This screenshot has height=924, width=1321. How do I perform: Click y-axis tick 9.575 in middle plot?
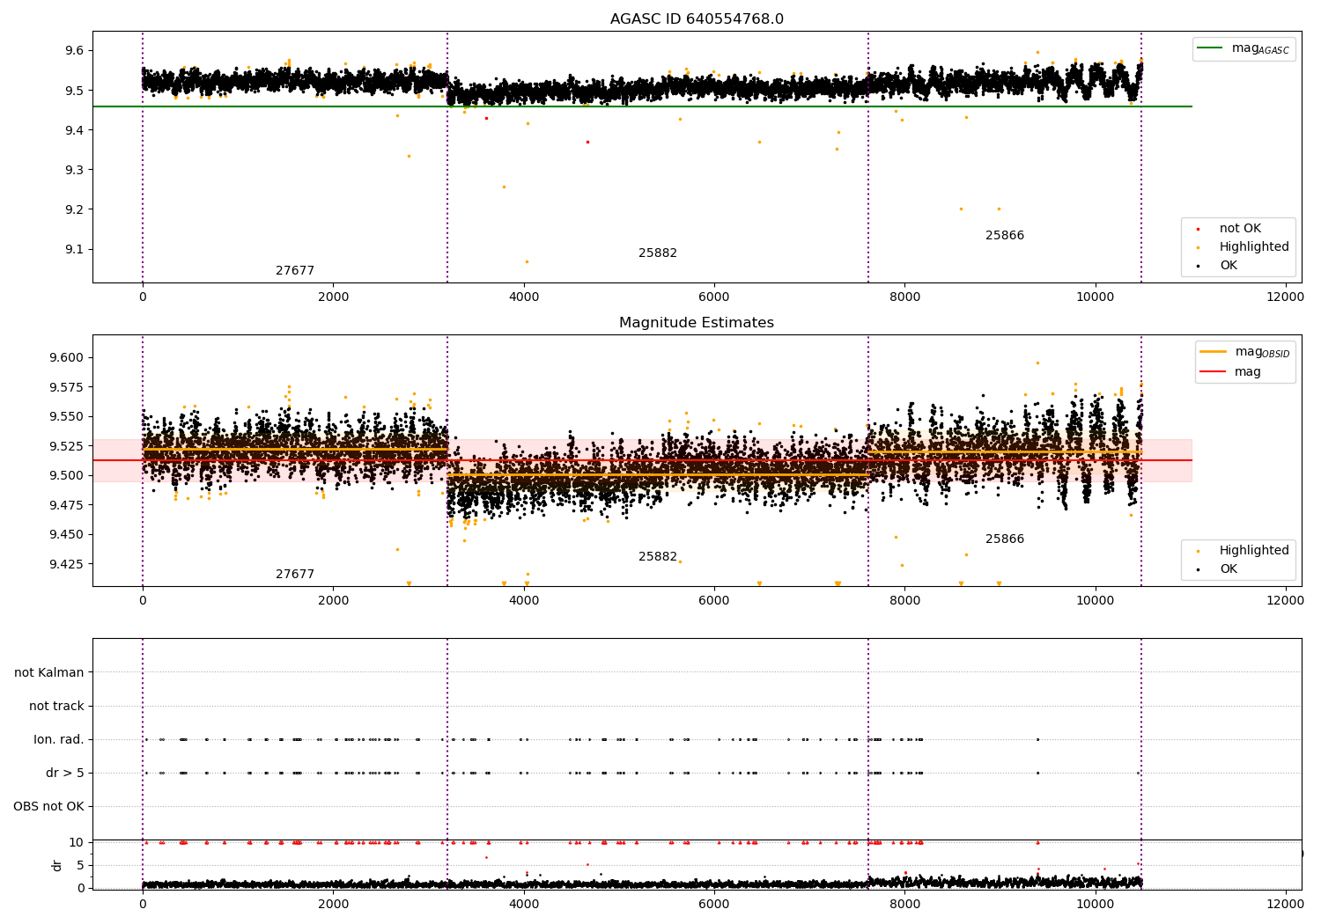click(x=68, y=387)
